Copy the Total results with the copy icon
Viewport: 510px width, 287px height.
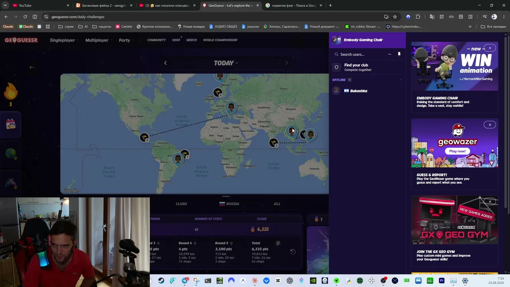pyautogui.click(x=278, y=243)
